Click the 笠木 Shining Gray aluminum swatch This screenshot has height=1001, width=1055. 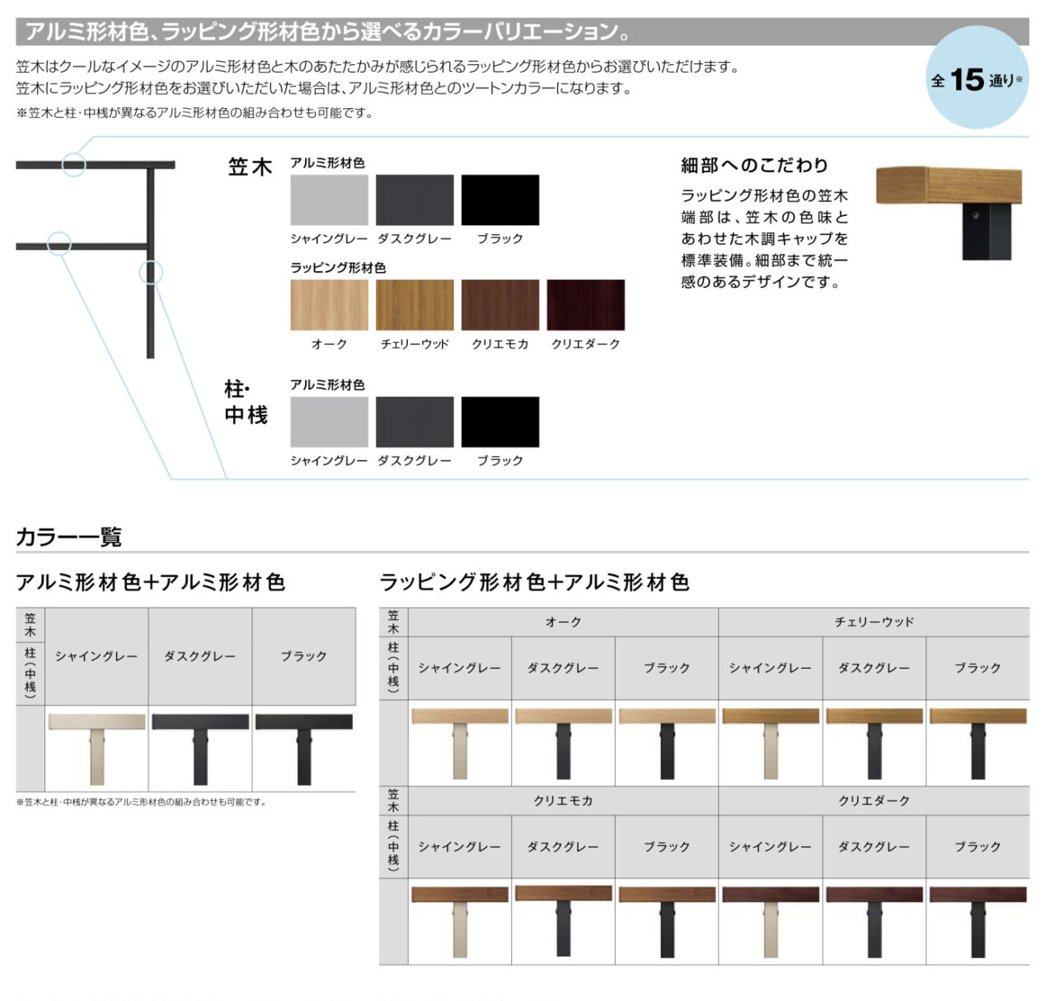coord(329,200)
